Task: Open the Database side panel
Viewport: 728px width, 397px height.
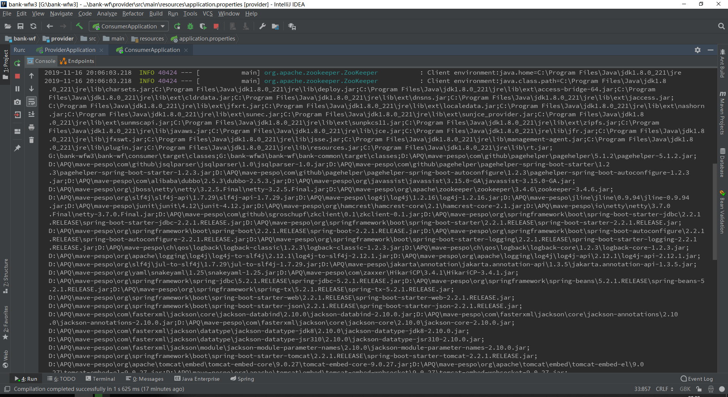Action: pyautogui.click(x=722, y=163)
